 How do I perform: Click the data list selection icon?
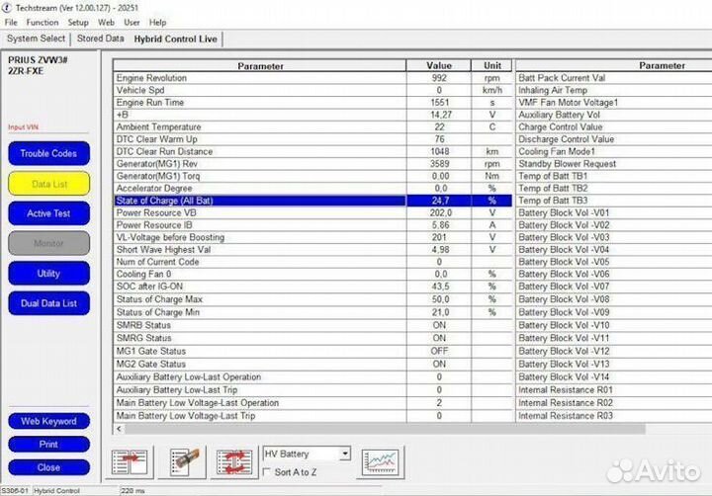130,461
